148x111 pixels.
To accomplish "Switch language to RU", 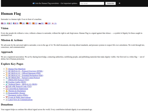I will (x=41, y=23).
